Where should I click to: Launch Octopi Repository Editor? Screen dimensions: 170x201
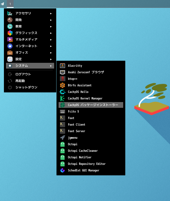coord(87,164)
